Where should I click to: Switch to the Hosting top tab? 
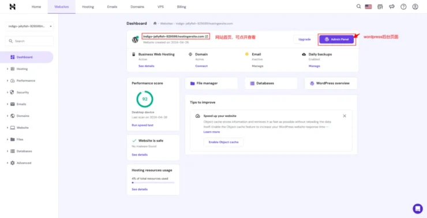click(x=88, y=7)
